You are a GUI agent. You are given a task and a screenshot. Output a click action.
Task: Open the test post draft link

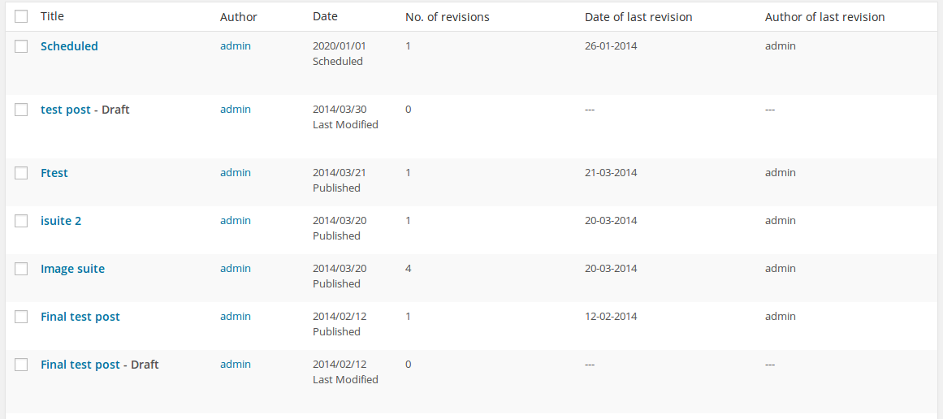66,110
